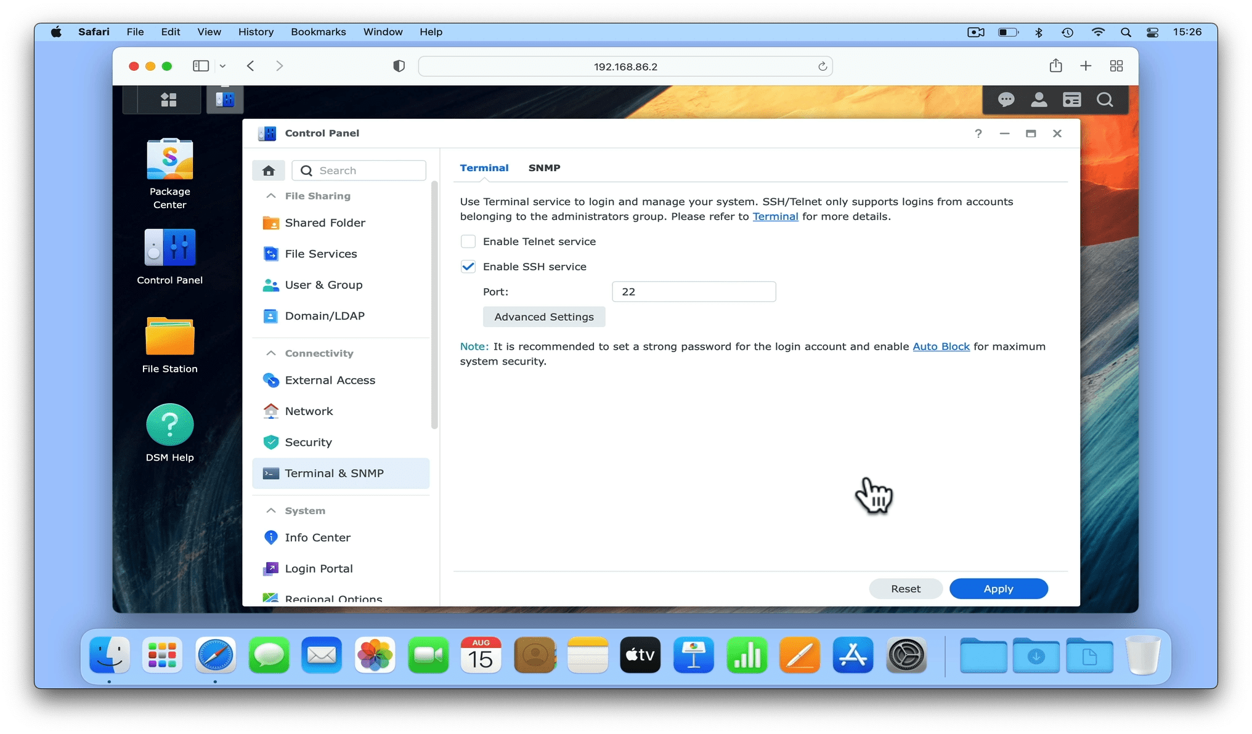Open Safari File menu
This screenshot has width=1252, height=734.
click(x=135, y=32)
